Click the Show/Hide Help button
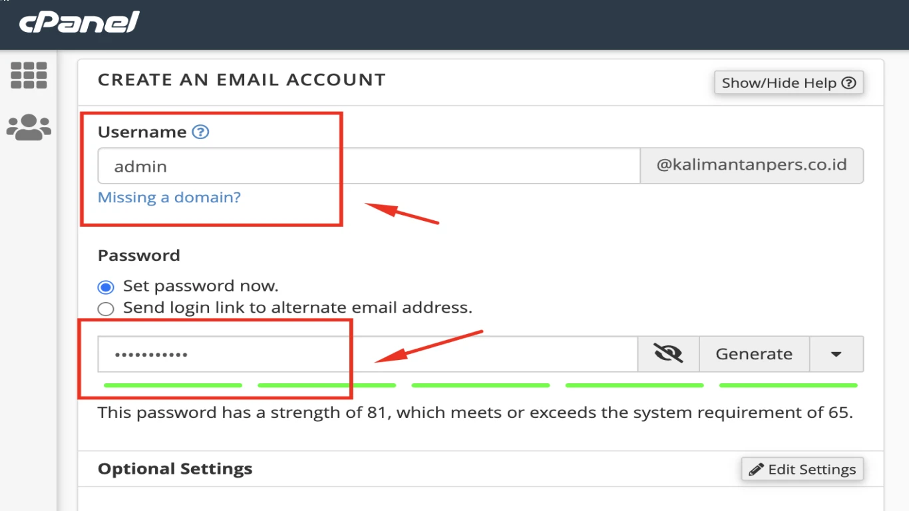This screenshot has width=909, height=511. (x=789, y=83)
